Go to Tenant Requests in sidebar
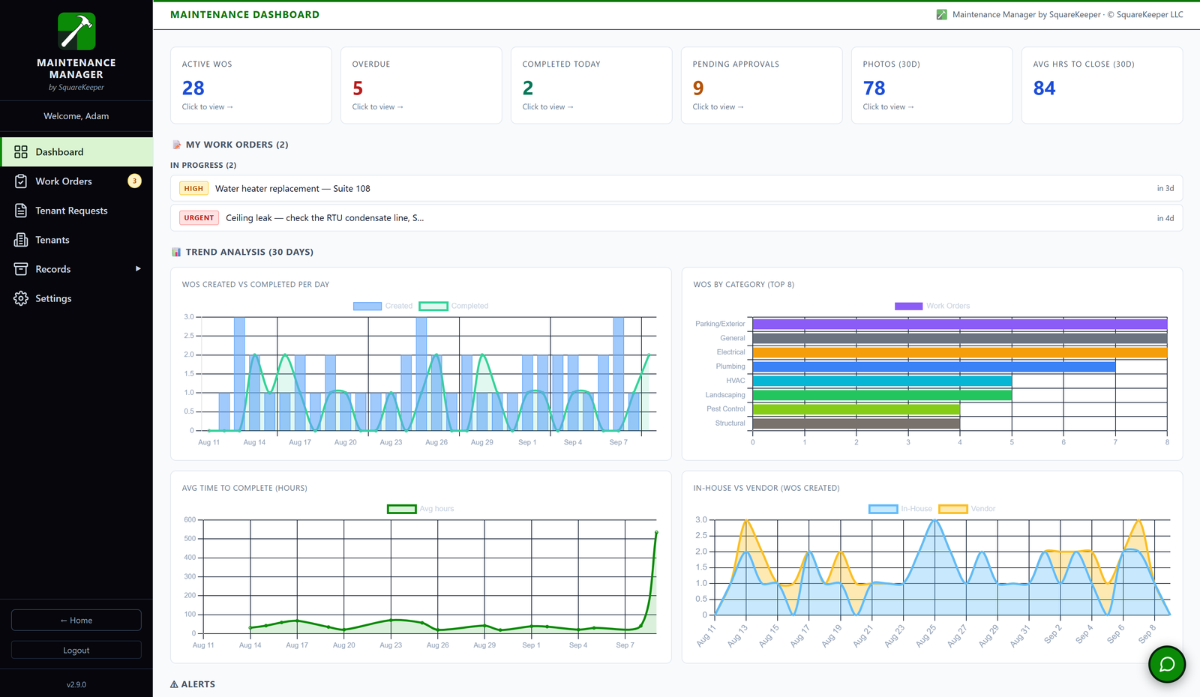The image size is (1200, 697). coord(76,211)
